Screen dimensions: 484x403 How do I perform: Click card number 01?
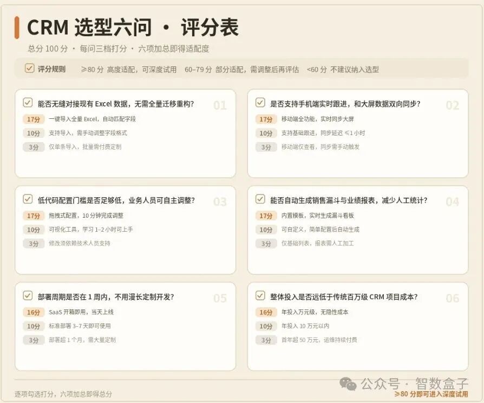click(220, 105)
